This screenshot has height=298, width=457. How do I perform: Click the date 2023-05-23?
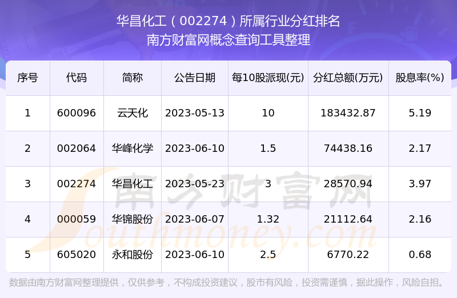pyautogui.click(x=195, y=184)
